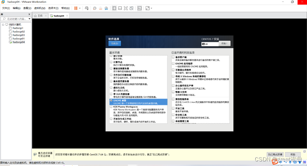This screenshot has width=307, height=166.
Task: Toggle the console view icon
Action: (x=139, y=8)
